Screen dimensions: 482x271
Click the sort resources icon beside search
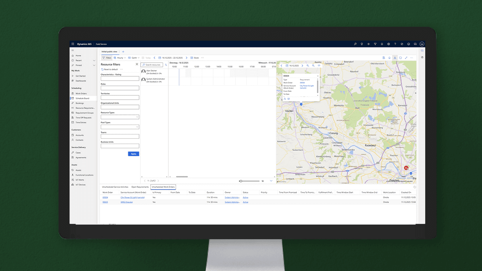tap(166, 65)
